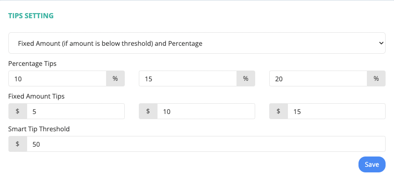This screenshot has width=394, height=178.
Task: Click the $15 fixed tip field
Action: 337,111
